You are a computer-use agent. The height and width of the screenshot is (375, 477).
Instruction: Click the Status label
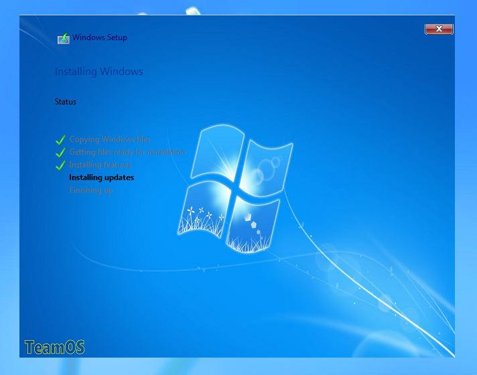(66, 102)
